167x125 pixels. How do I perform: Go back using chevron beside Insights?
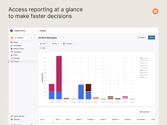click(38, 31)
